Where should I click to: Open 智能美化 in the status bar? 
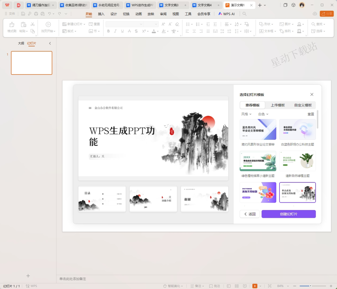click(x=173, y=286)
